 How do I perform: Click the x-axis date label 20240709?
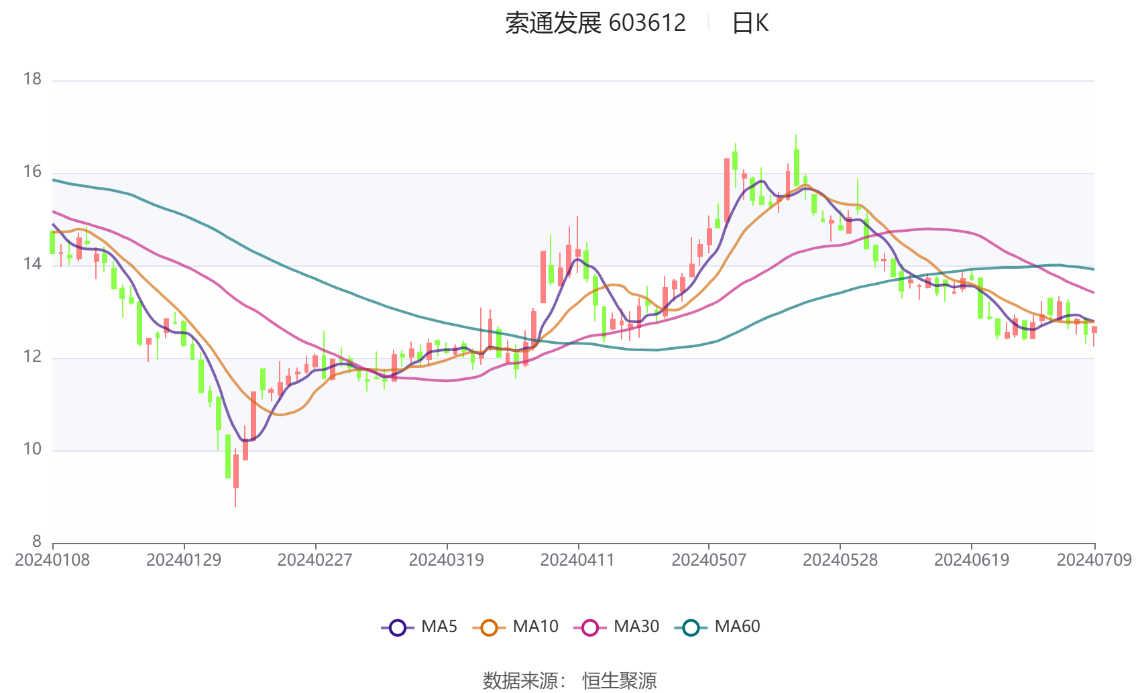[x=1094, y=560]
